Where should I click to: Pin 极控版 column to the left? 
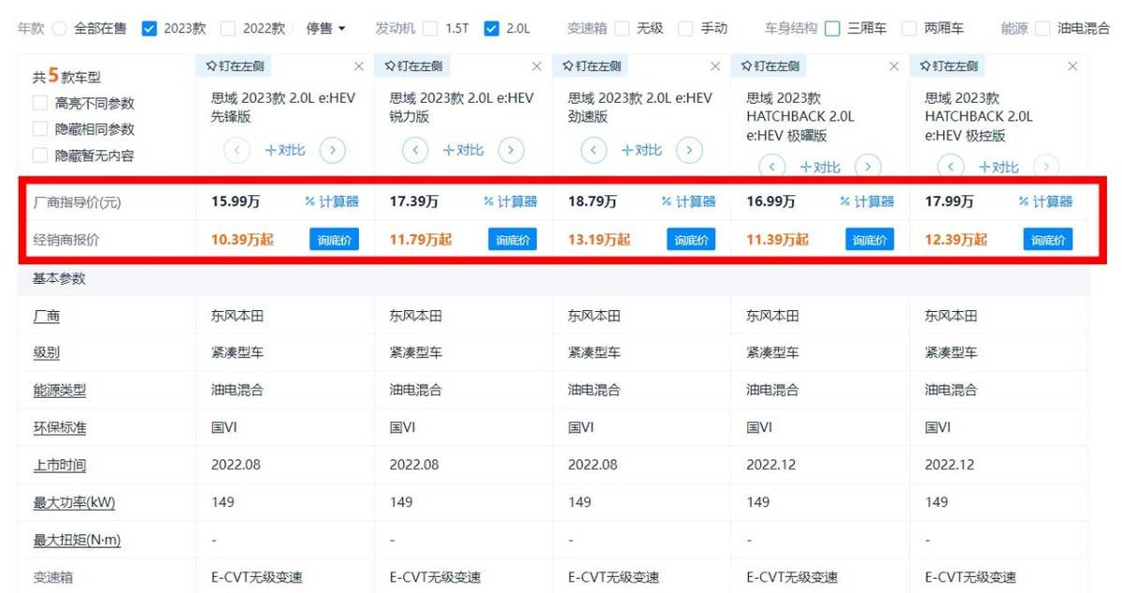pos(948,66)
